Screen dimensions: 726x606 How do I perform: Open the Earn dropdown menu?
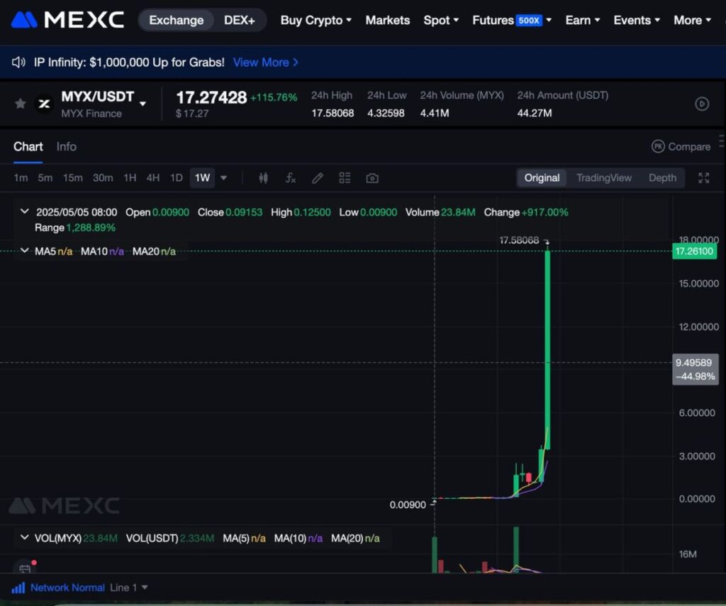click(583, 21)
